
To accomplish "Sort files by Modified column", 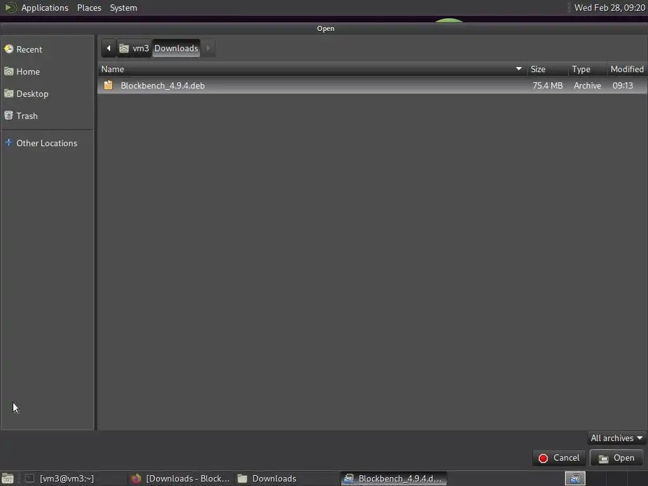I will coord(627,69).
